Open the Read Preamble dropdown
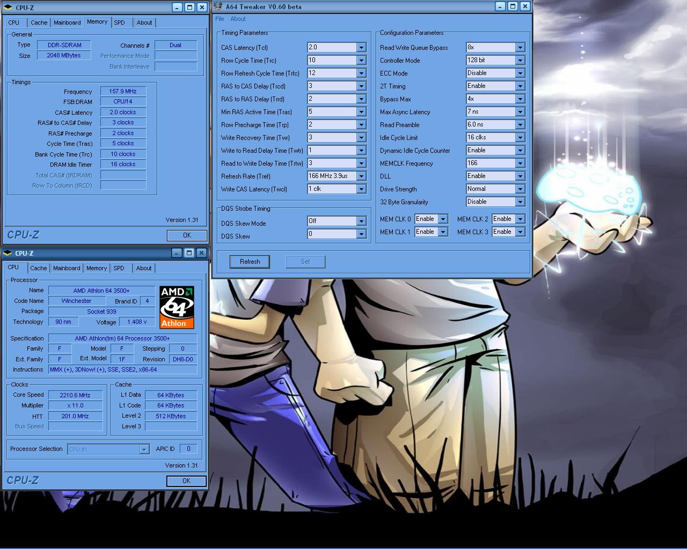The height and width of the screenshot is (549, 687). 520,124
